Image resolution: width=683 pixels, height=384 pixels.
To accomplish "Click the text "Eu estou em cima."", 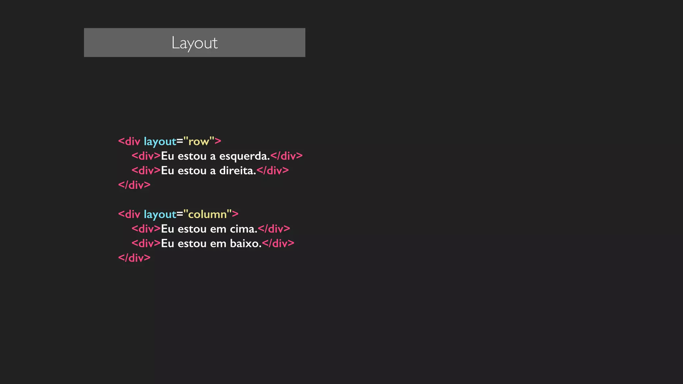I will [209, 229].
